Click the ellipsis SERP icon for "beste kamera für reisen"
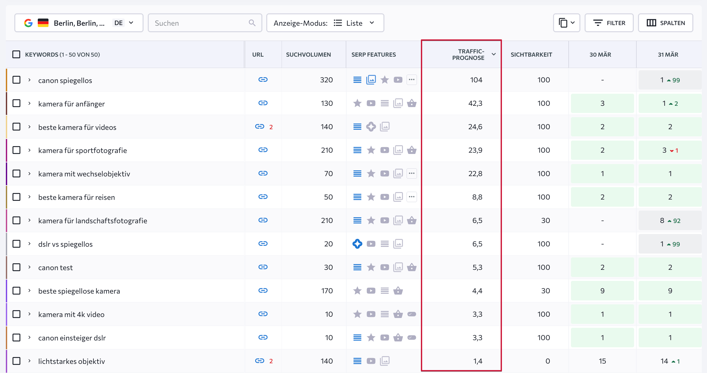 tap(411, 197)
